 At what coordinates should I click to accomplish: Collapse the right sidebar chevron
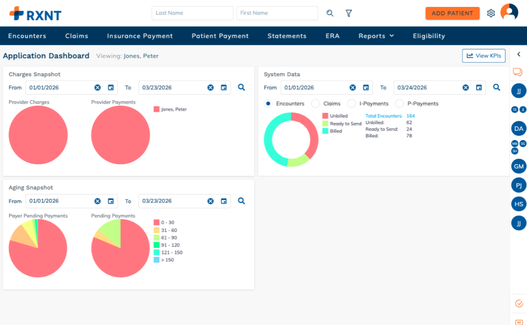518,55
